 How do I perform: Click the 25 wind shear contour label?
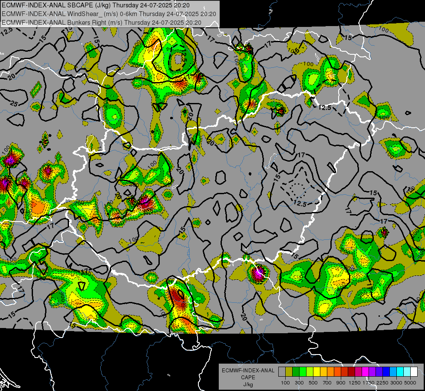pyautogui.click(x=14, y=103)
